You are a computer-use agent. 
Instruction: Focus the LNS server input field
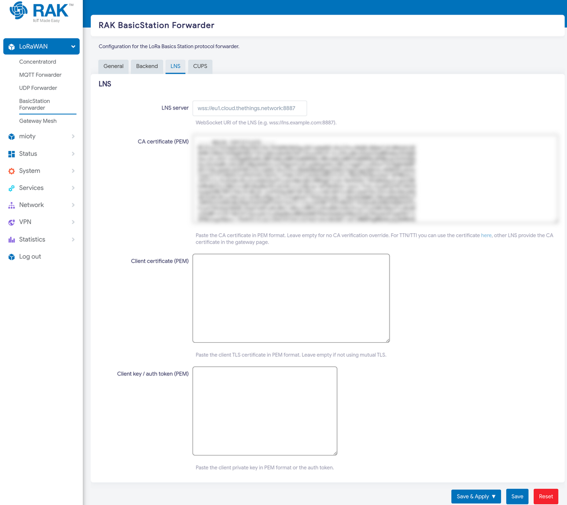[x=250, y=108]
